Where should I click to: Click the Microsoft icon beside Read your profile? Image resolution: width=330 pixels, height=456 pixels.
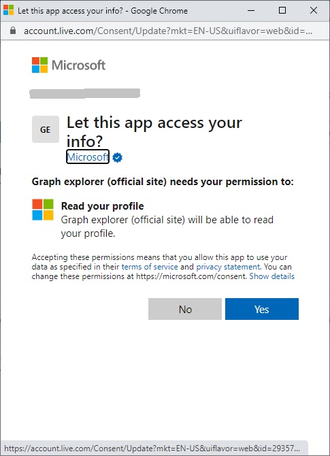point(43,210)
